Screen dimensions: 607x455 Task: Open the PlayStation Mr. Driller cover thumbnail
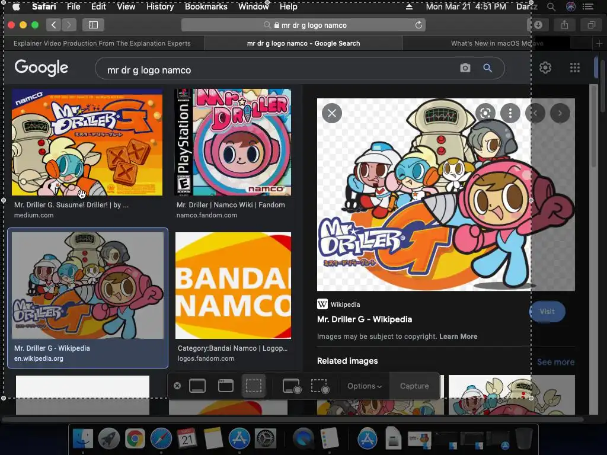point(233,142)
